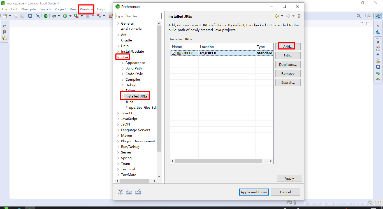383x209 pixels.
Task: Open the Run dropdown arrow
Action: pyautogui.click(x=70, y=16)
